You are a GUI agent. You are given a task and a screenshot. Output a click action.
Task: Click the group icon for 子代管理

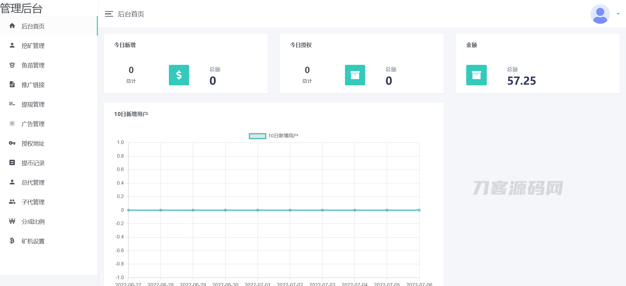pyautogui.click(x=12, y=202)
